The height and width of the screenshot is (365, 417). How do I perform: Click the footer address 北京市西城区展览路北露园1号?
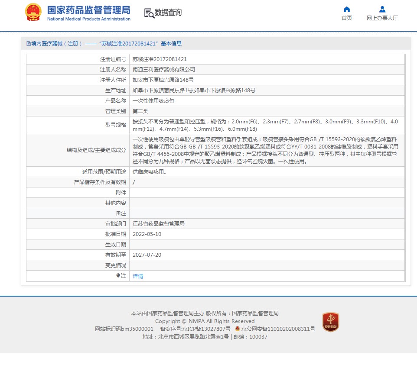coord(193,337)
